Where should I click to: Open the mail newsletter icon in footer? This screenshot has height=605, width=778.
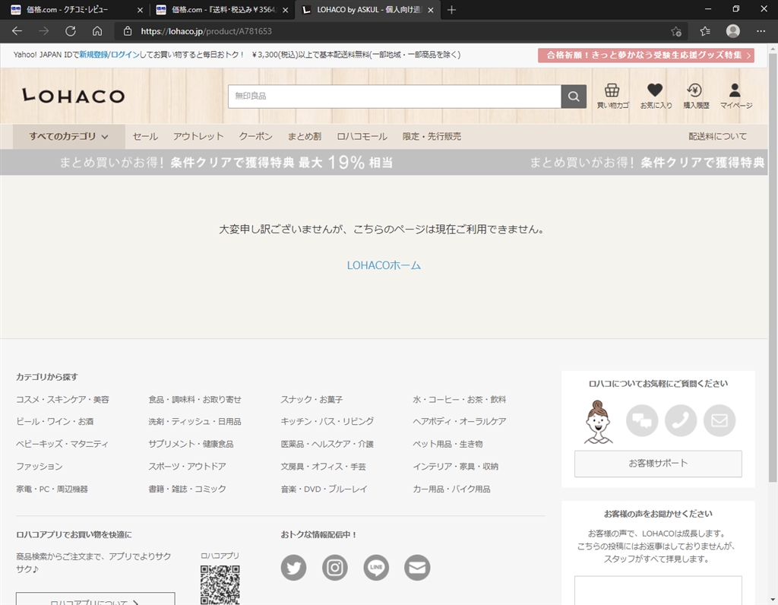point(417,567)
